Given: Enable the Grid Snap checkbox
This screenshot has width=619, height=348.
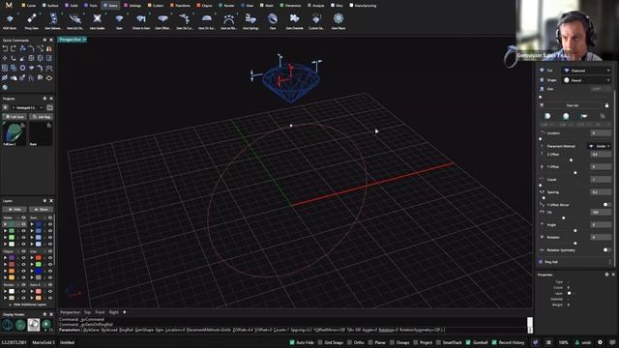Looking at the screenshot, I should pos(320,342).
